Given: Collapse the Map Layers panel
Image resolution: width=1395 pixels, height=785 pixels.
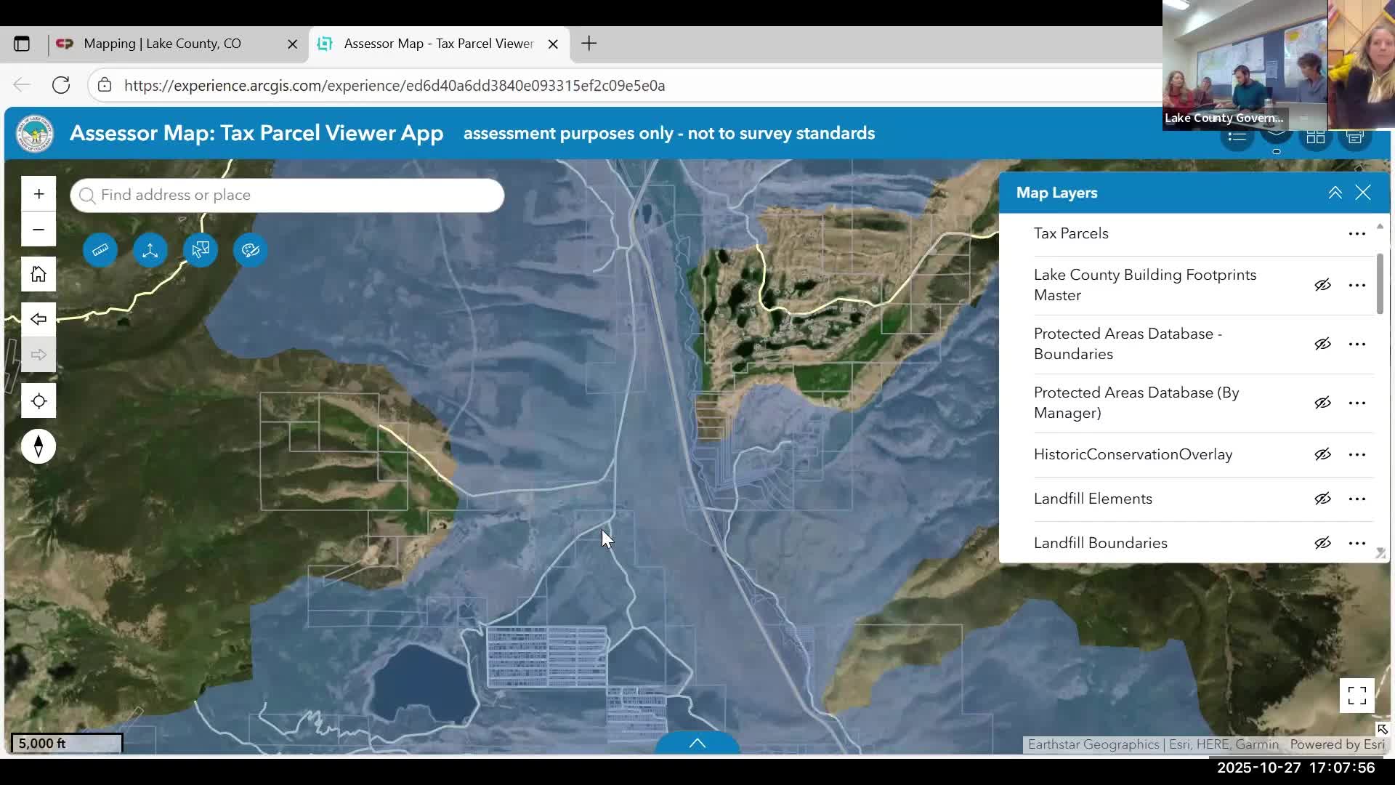Looking at the screenshot, I should click(x=1335, y=193).
